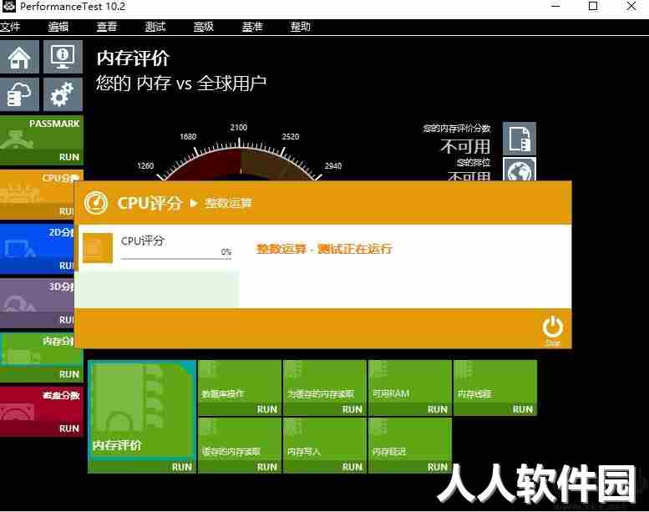Screen dimensions: 649x512
Task: Click the 您的 内存 vs 全球用户 subtitle
Action: point(181,84)
